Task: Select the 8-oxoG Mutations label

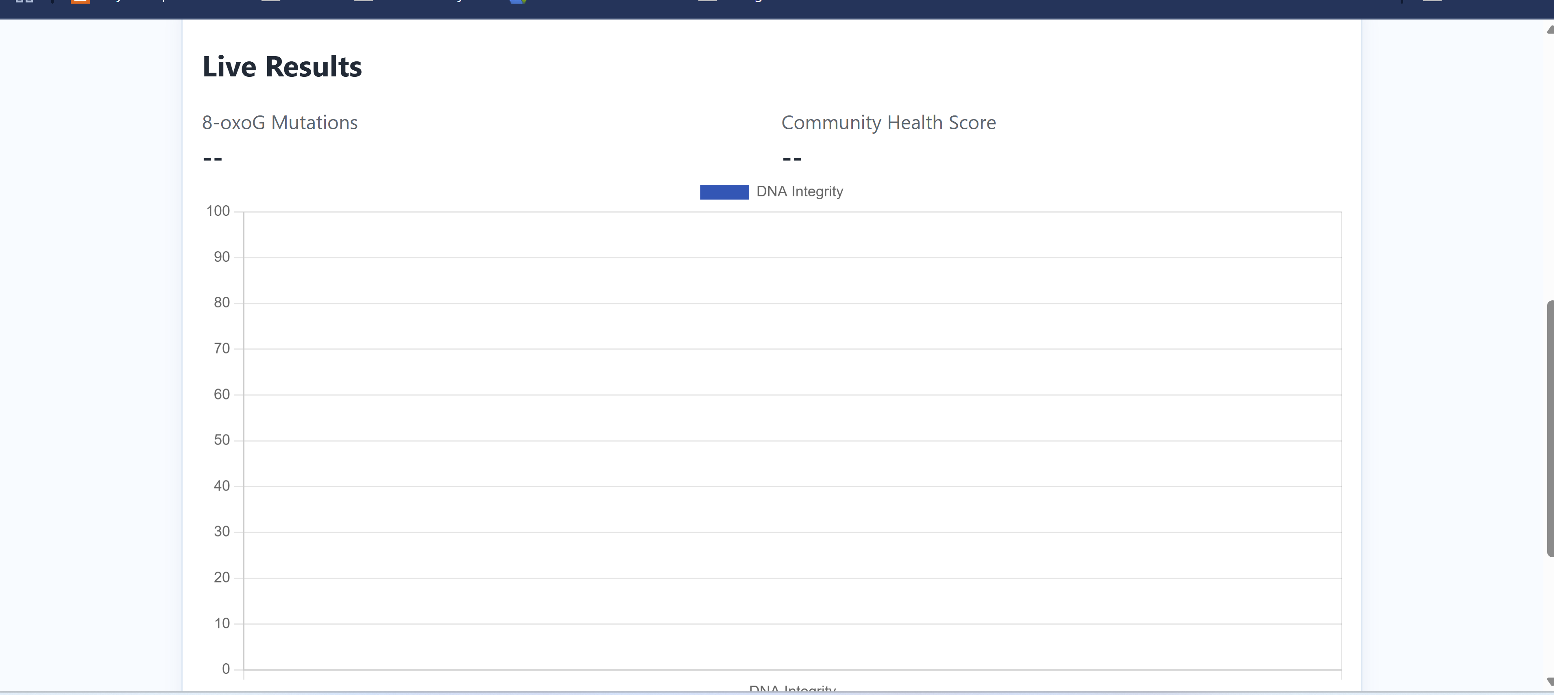Action: click(x=280, y=123)
